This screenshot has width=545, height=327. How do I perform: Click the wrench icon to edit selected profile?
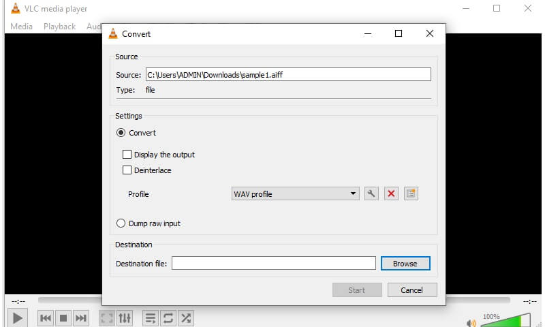coord(371,194)
